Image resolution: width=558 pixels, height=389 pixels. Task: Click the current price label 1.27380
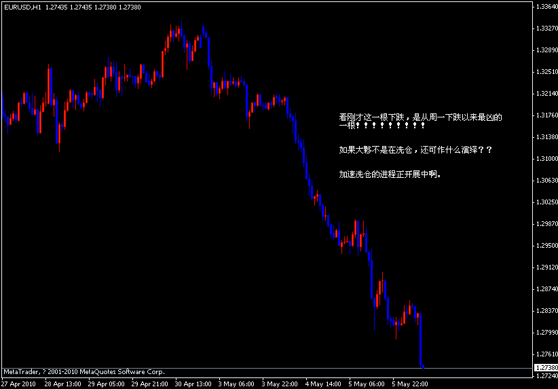546,368
